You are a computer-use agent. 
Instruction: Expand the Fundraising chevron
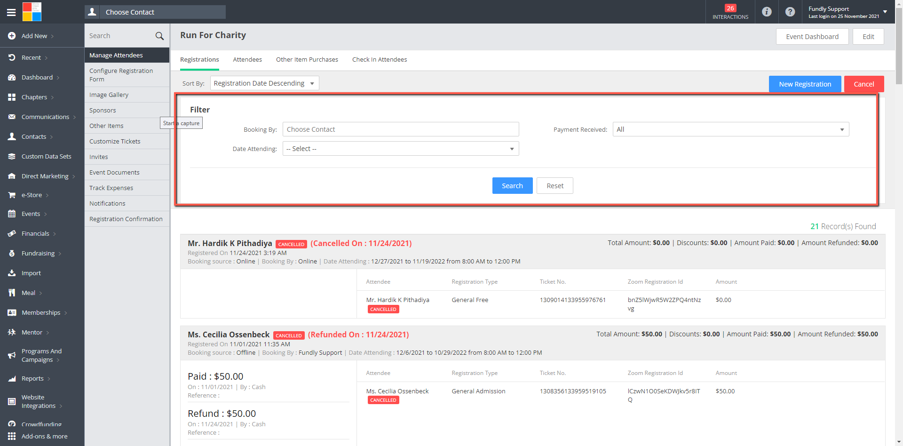[x=60, y=254]
